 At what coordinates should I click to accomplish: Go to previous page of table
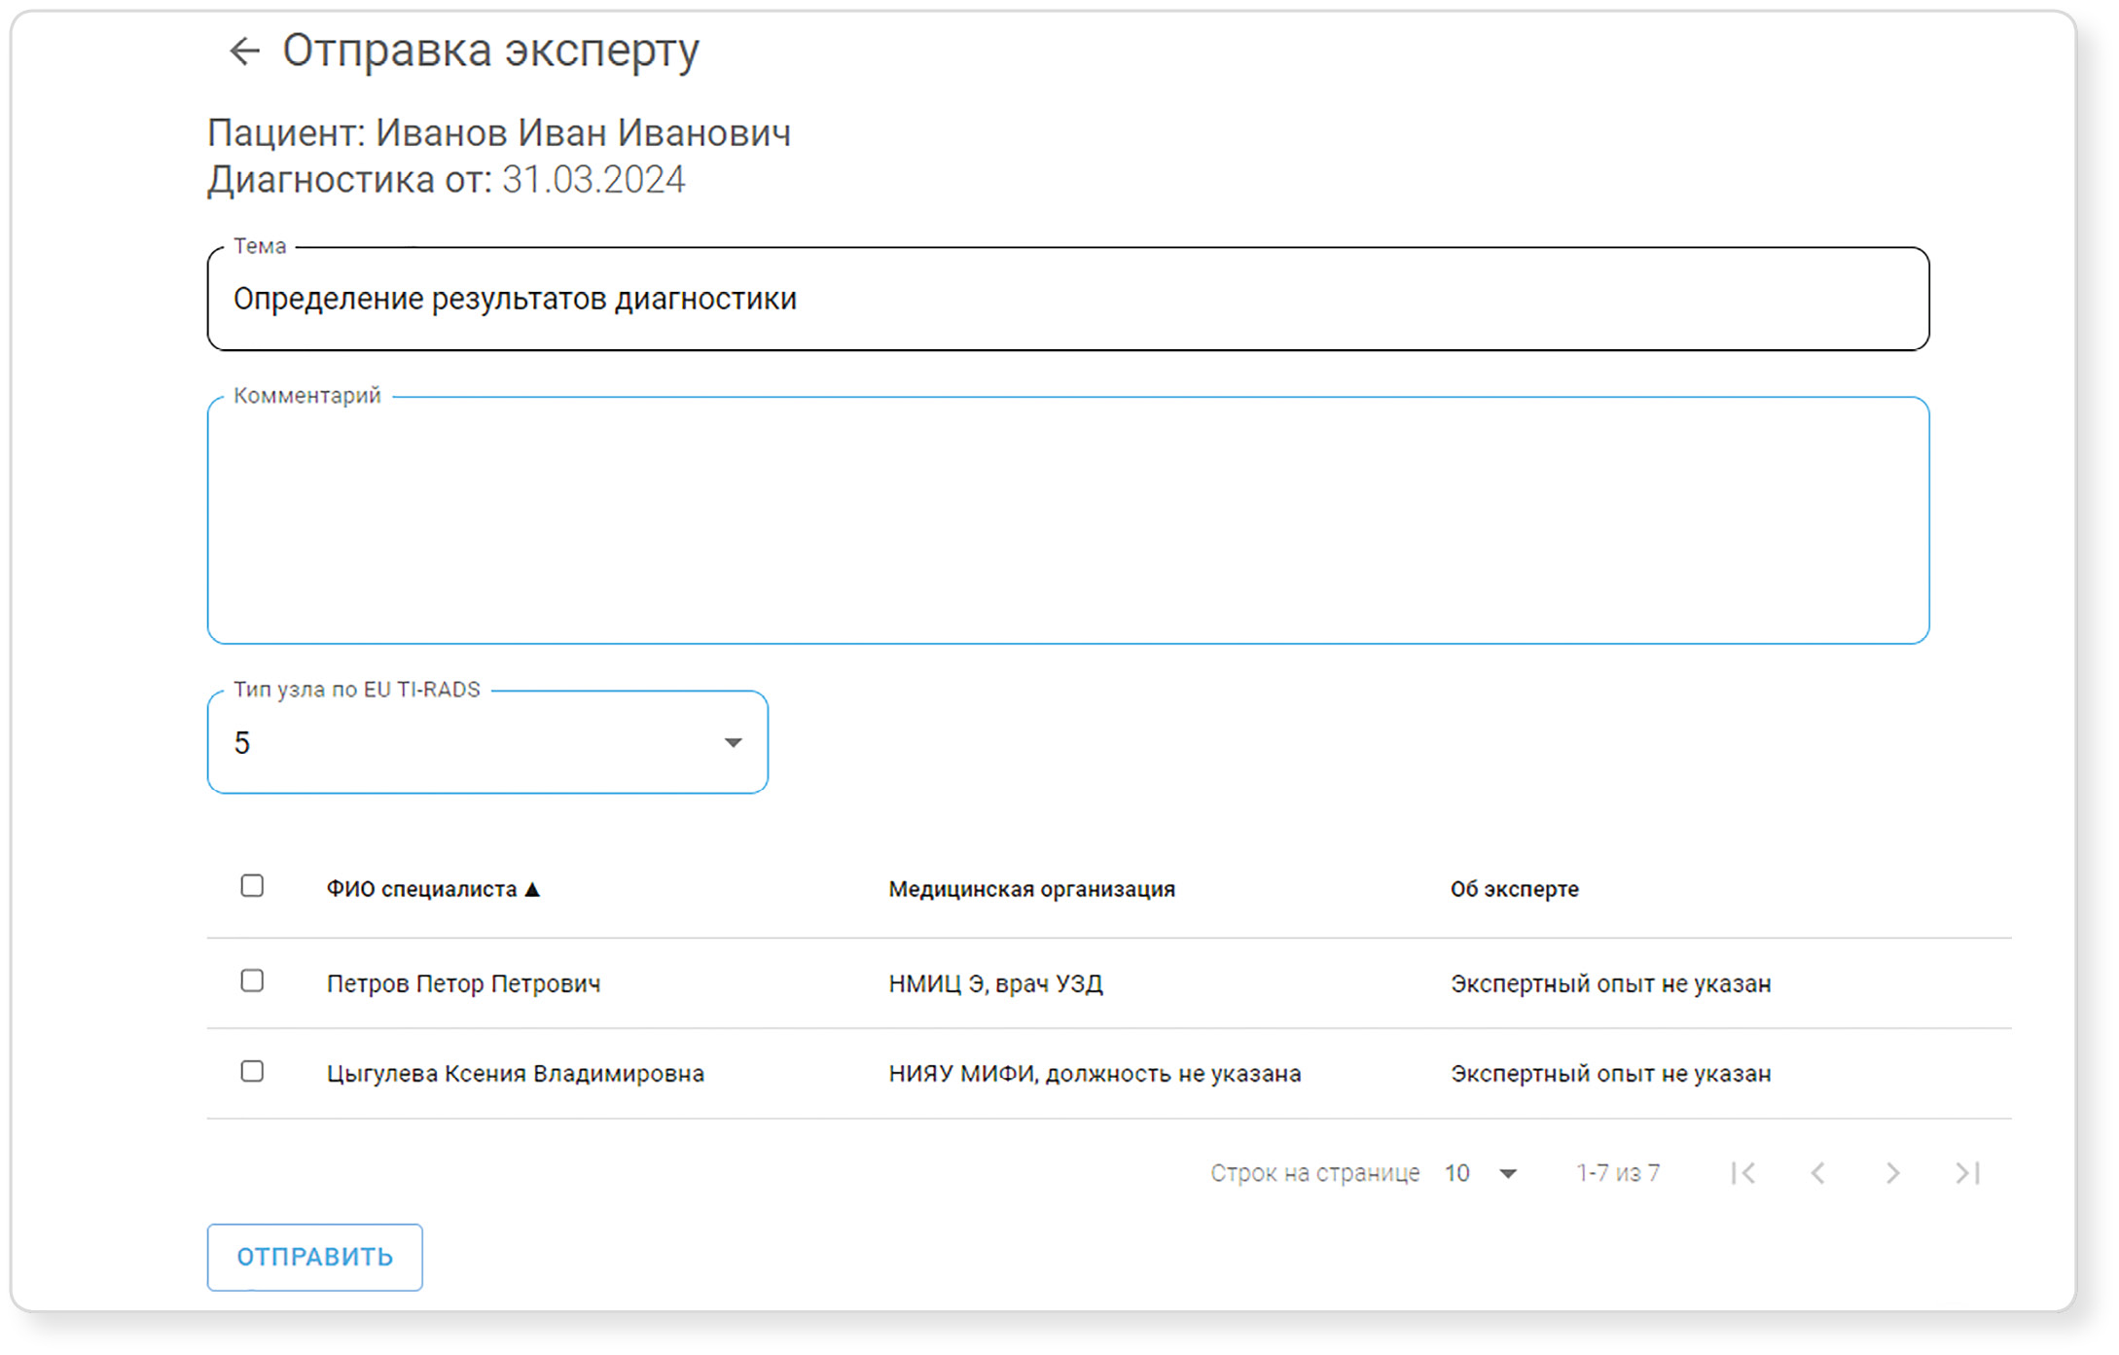(1817, 1173)
